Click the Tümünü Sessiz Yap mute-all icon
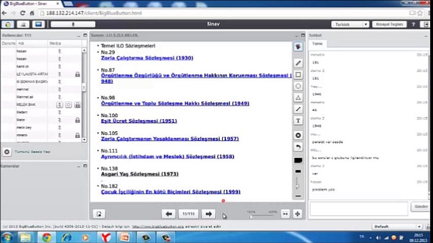 point(6,152)
